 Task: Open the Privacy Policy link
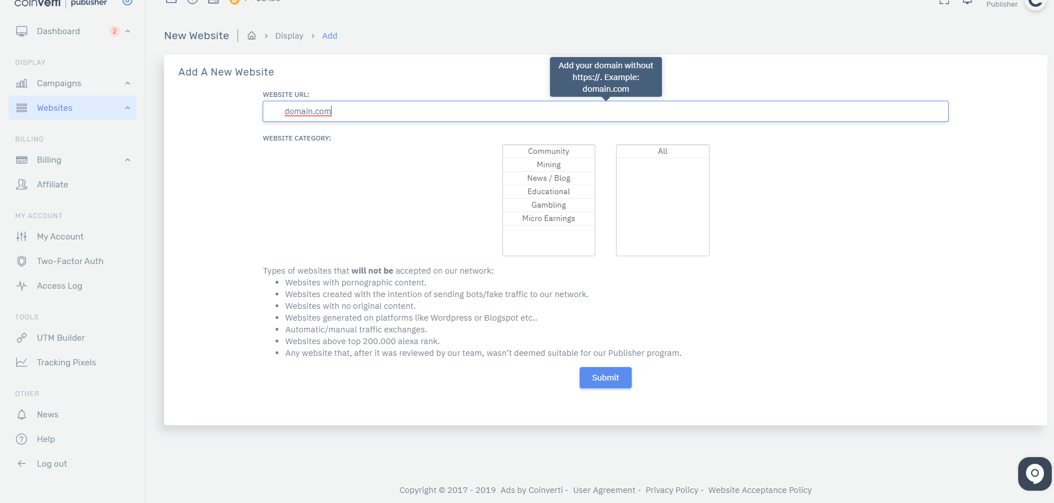click(x=672, y=490)
